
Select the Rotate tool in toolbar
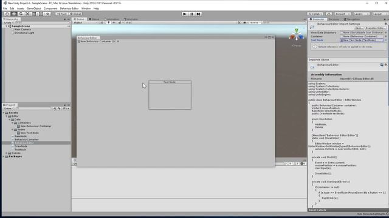coord(21,14)
